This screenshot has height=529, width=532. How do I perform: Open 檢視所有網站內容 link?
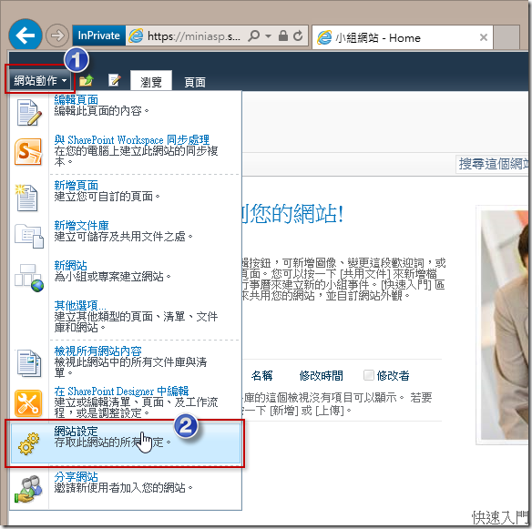coord(97,351)
